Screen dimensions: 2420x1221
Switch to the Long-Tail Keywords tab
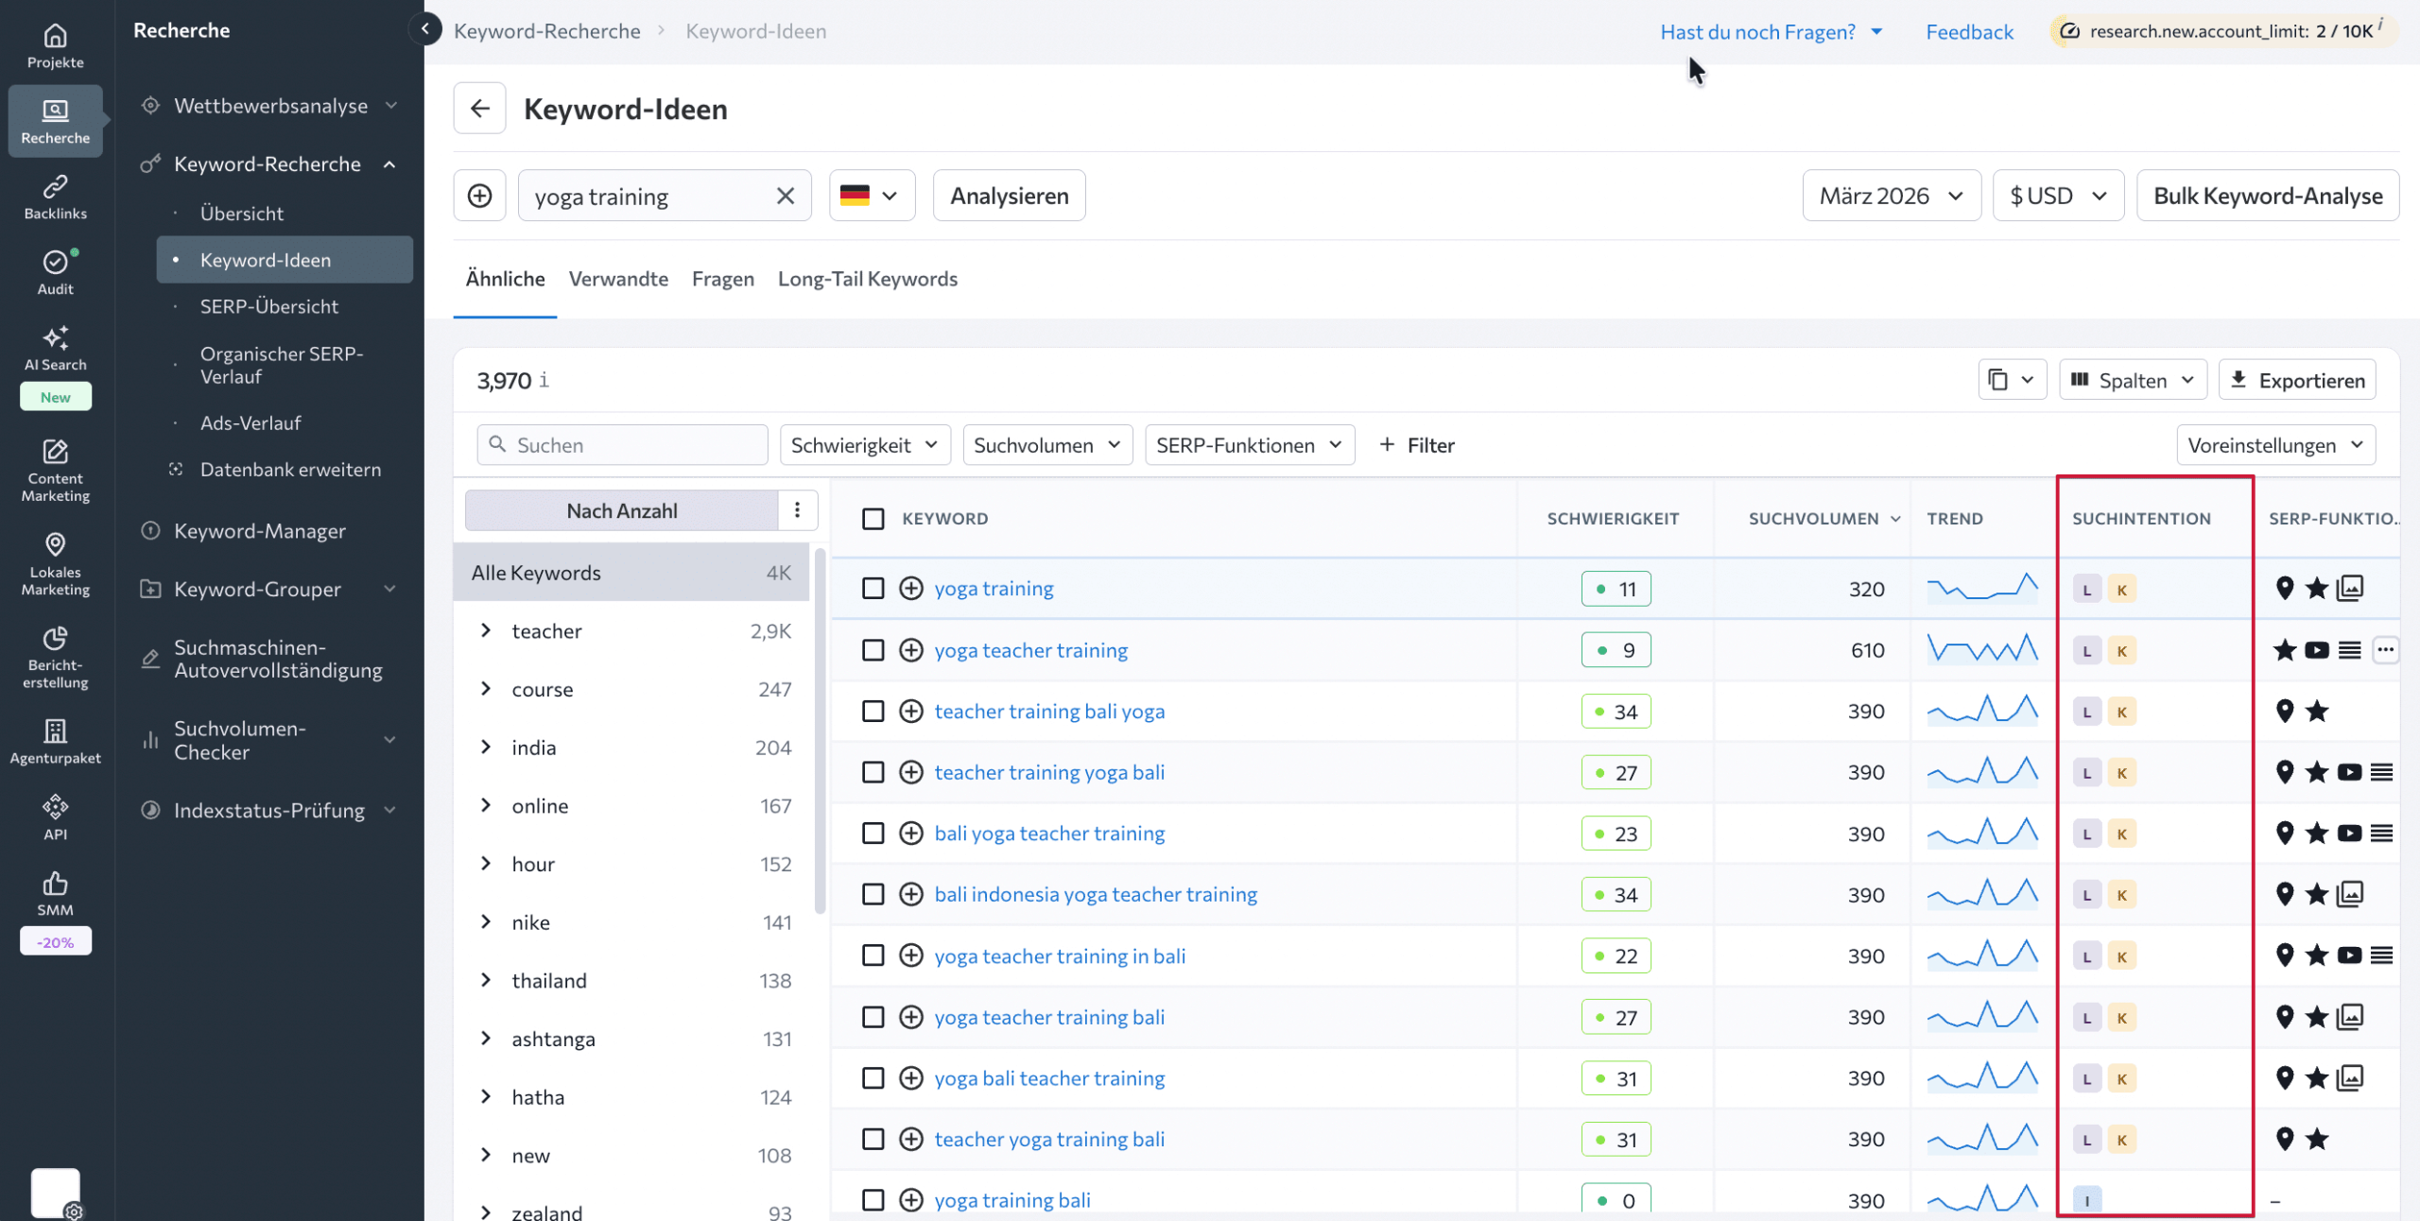[867, 279]
